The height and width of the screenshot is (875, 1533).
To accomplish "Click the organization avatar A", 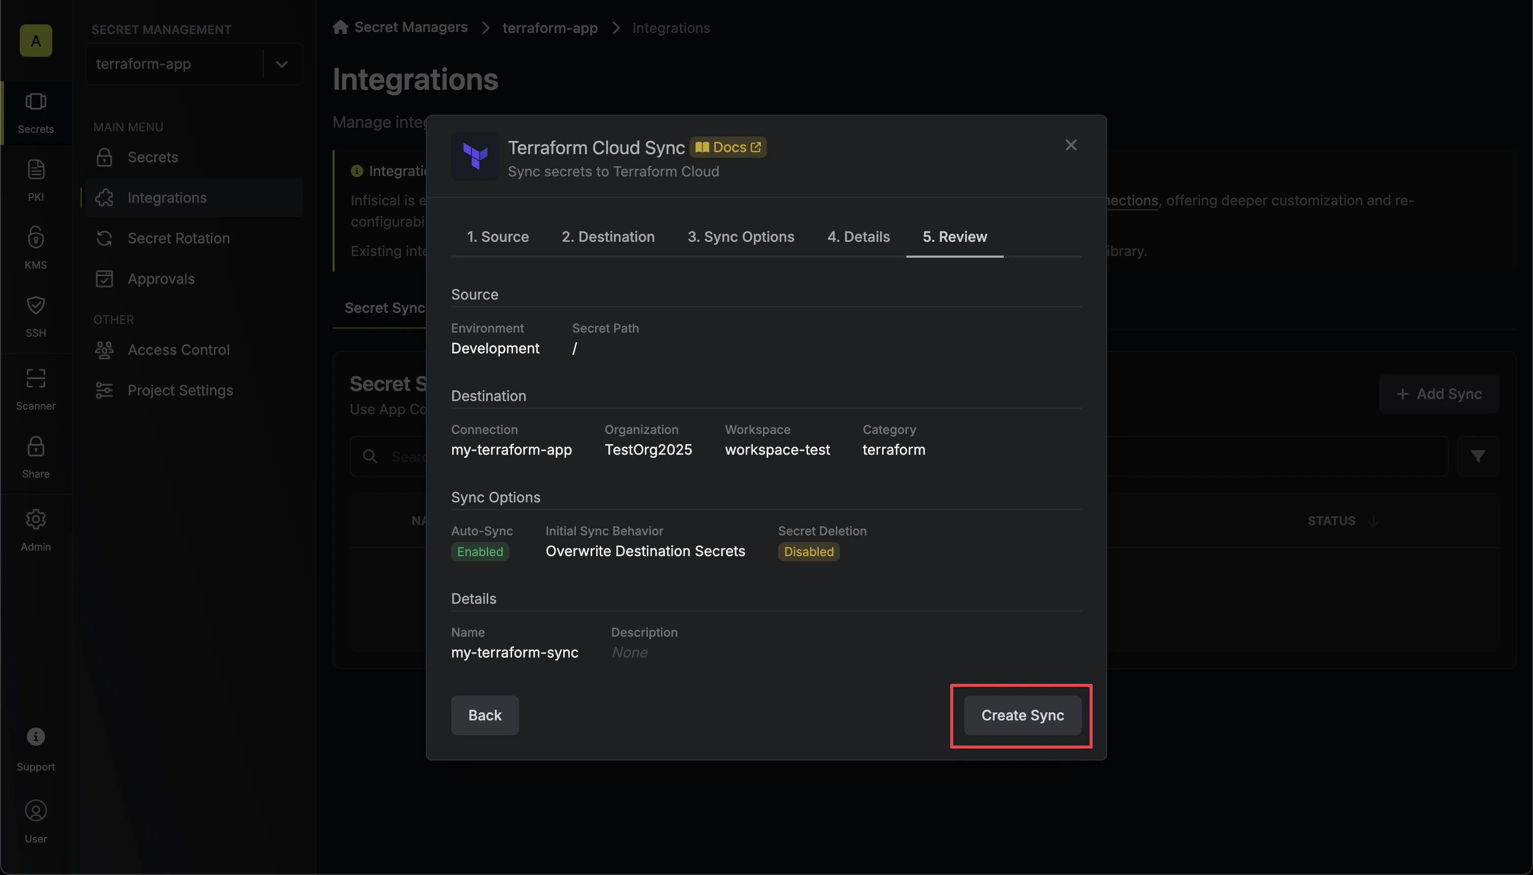I will (x=35, y=40).
